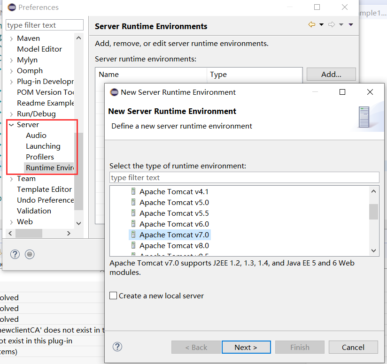Enable Create a new local server
Viewport: 387px width, 364px height.
pos(113,296)
